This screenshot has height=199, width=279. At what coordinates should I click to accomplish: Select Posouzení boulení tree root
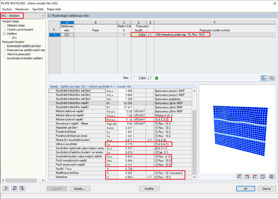click(13, 42)
